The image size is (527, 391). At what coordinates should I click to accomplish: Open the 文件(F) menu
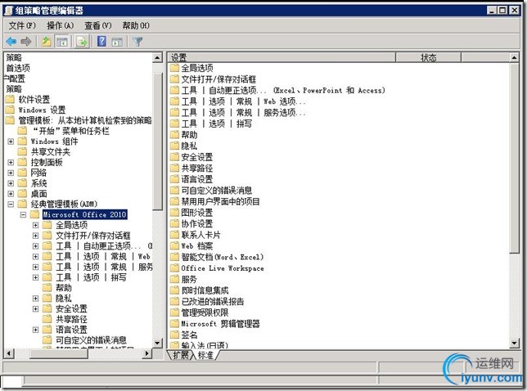pos(22,25)
